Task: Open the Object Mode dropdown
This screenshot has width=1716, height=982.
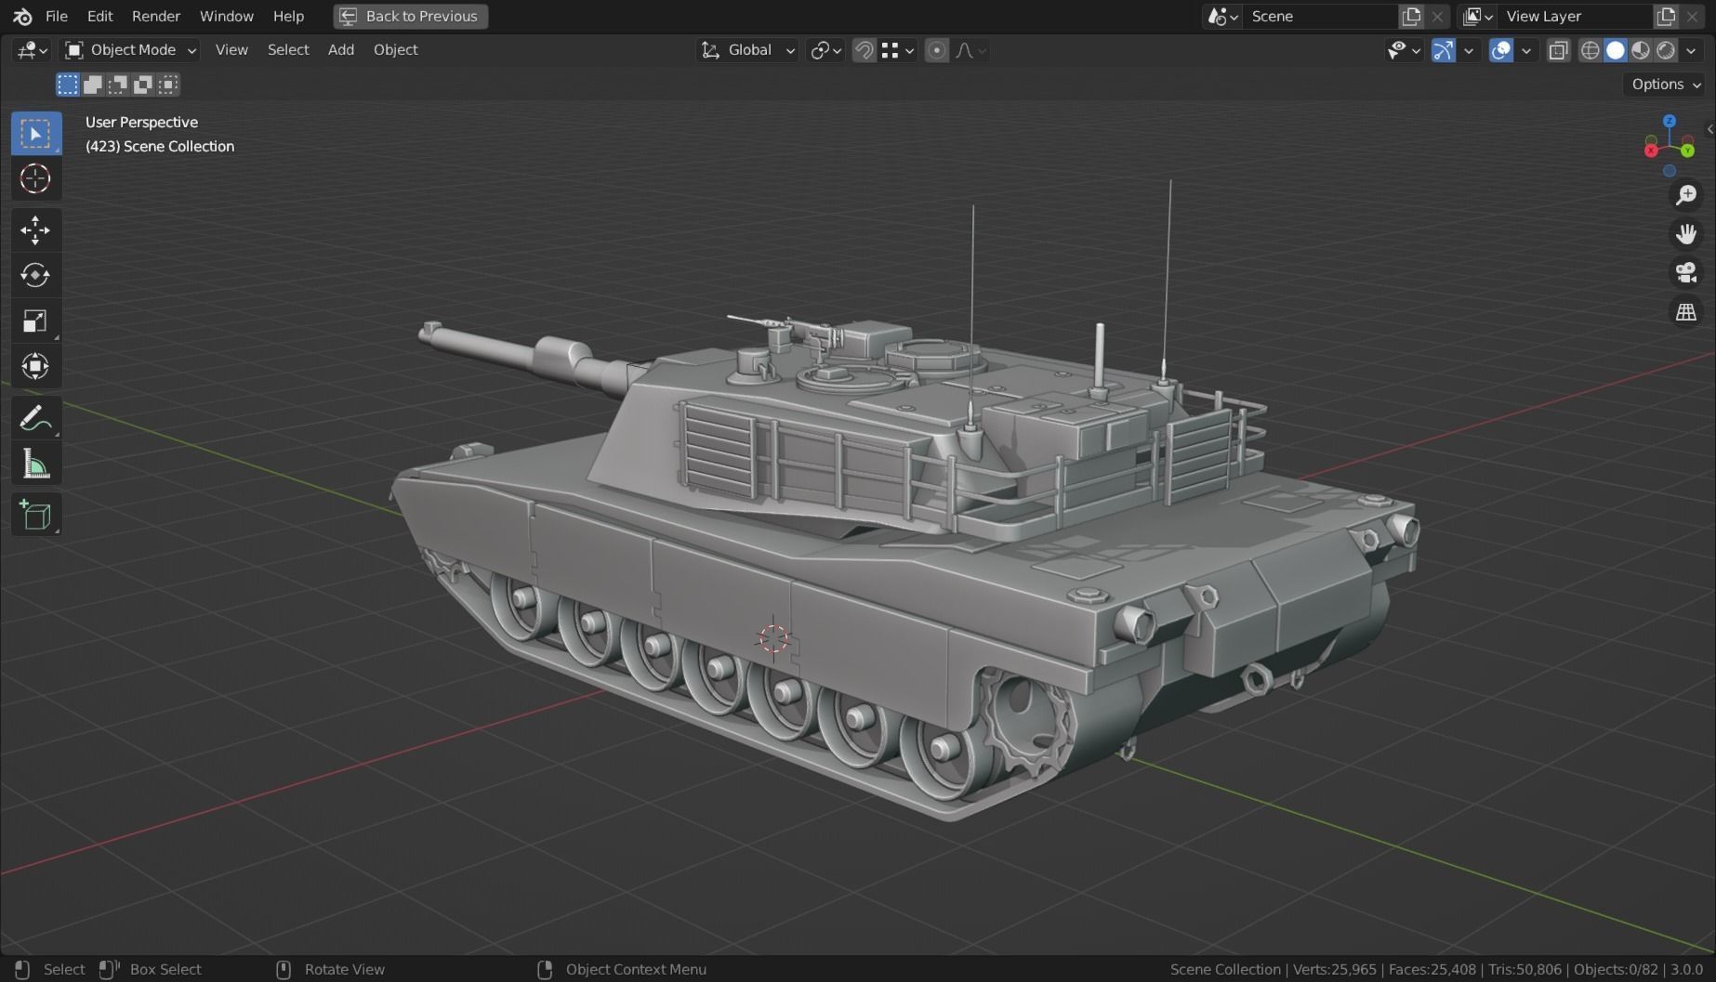Action: point(131,50)
